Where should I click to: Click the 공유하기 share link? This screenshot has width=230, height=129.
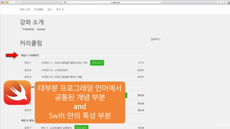coord(156,39)
